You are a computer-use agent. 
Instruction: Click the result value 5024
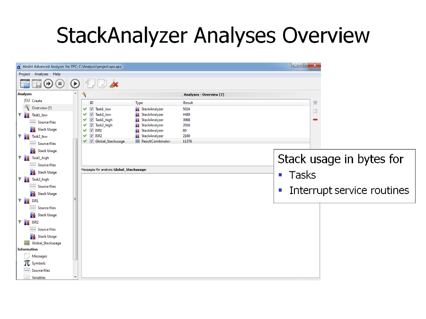[186, 109]
